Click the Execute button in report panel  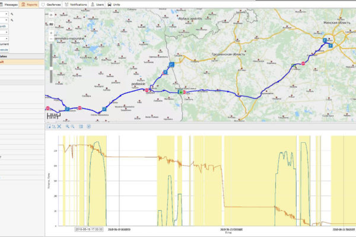[x=5, y=50]
